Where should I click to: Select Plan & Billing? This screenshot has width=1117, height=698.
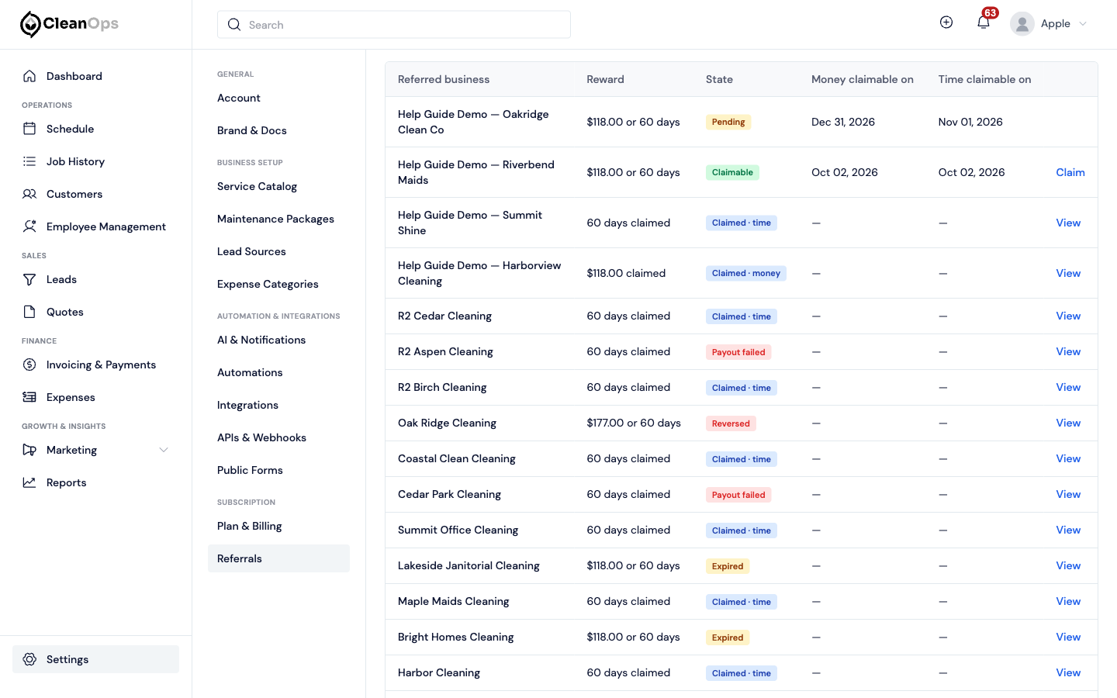[249, 526]
